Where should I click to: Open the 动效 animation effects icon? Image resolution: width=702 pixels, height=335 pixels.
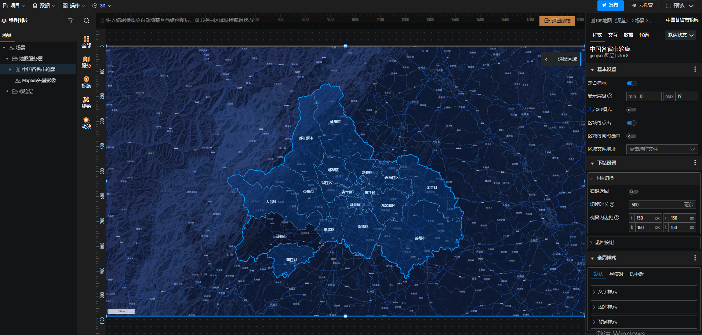pos(86,122)
